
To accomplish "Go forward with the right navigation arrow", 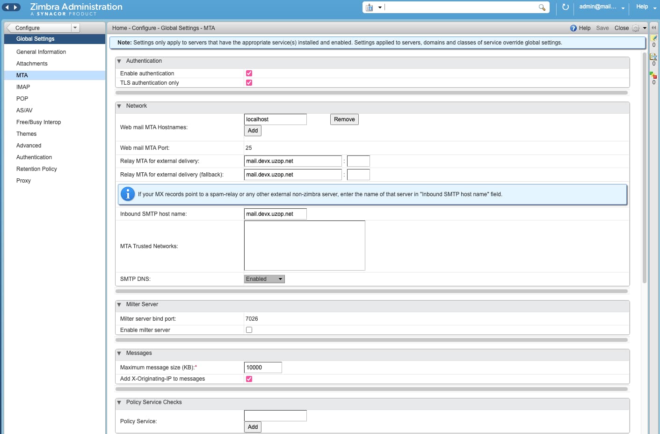I will 15,7.
